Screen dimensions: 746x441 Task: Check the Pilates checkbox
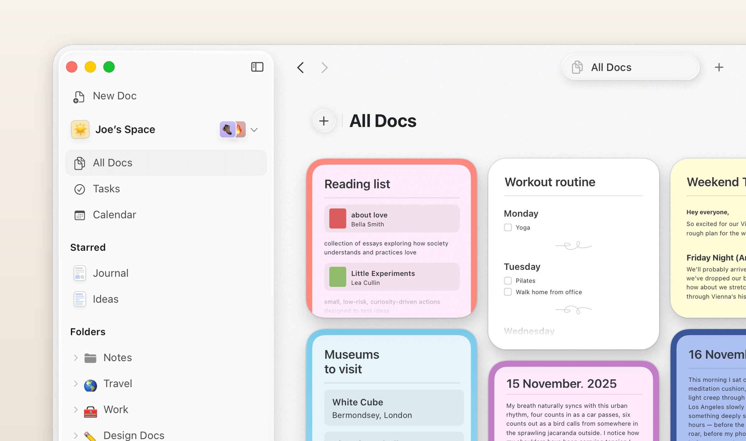(x=508, y=281)
